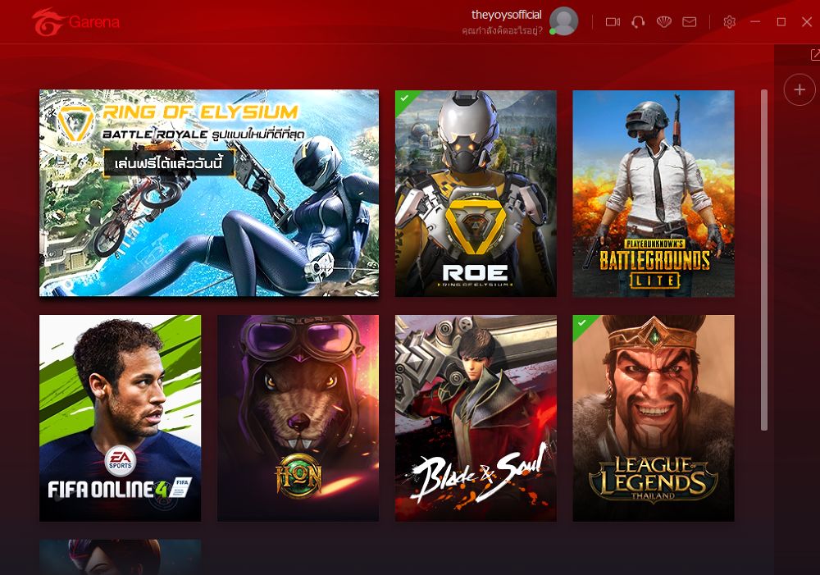The width and height of the screenshot is (820, 575).
Task: Select the HoN game tile
Action: coord(298,418)
